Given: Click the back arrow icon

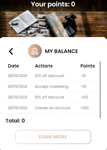Looking at the screenshot, I should (11, 51).
